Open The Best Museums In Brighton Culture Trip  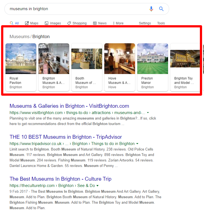click(60, 179)
